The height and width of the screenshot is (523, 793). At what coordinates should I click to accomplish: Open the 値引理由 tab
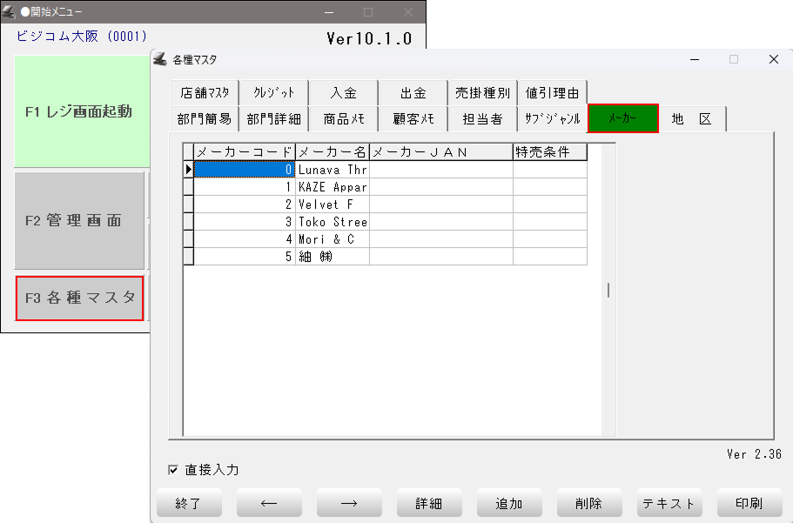pos(553,92)
